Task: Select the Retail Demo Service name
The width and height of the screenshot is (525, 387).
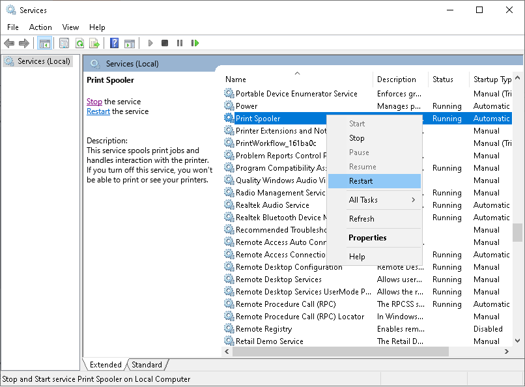Action: click(x=270, y=341)
